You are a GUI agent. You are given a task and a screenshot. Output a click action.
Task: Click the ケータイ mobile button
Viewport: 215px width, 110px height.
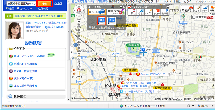(x=205, y=9)
